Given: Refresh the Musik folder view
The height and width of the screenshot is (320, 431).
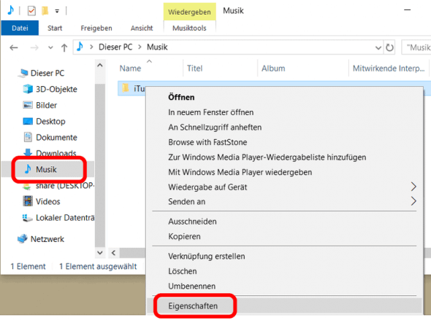Looking at the screenshot, I should pos(389,47).
